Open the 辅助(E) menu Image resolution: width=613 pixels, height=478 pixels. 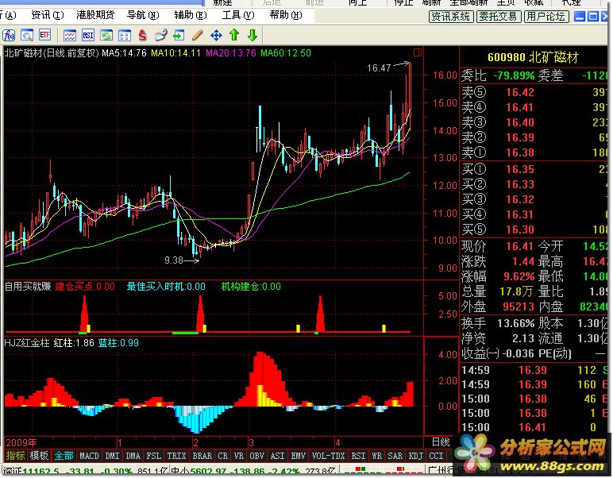pos(191,15)
